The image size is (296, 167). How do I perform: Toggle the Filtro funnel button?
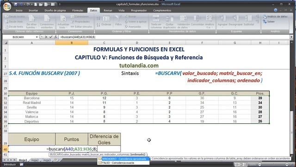118,21
